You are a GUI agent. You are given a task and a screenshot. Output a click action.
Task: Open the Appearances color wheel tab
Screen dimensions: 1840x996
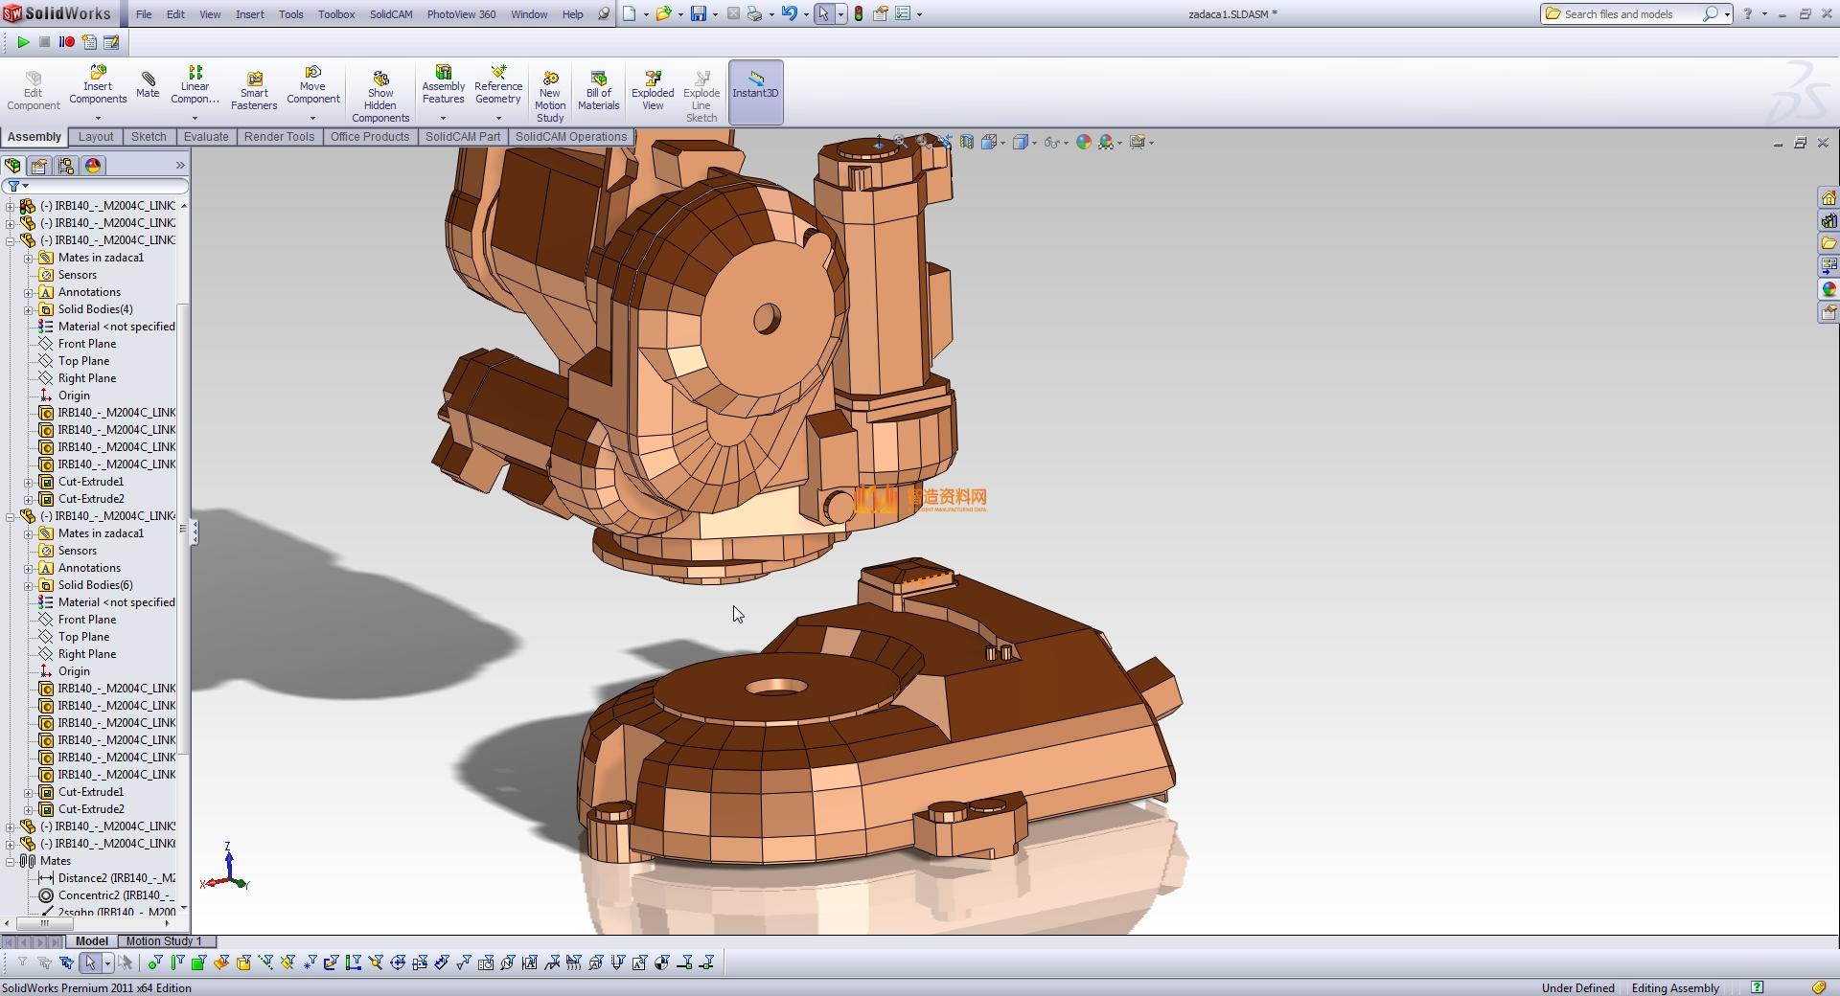point(93,166)
